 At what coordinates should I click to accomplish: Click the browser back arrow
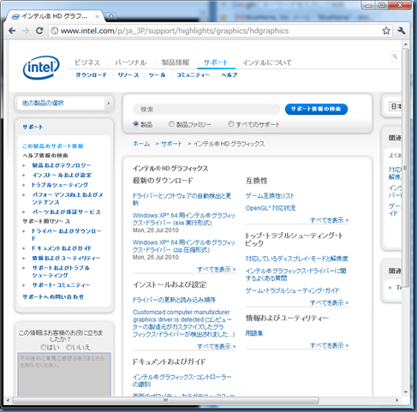(x=12, y=31)
